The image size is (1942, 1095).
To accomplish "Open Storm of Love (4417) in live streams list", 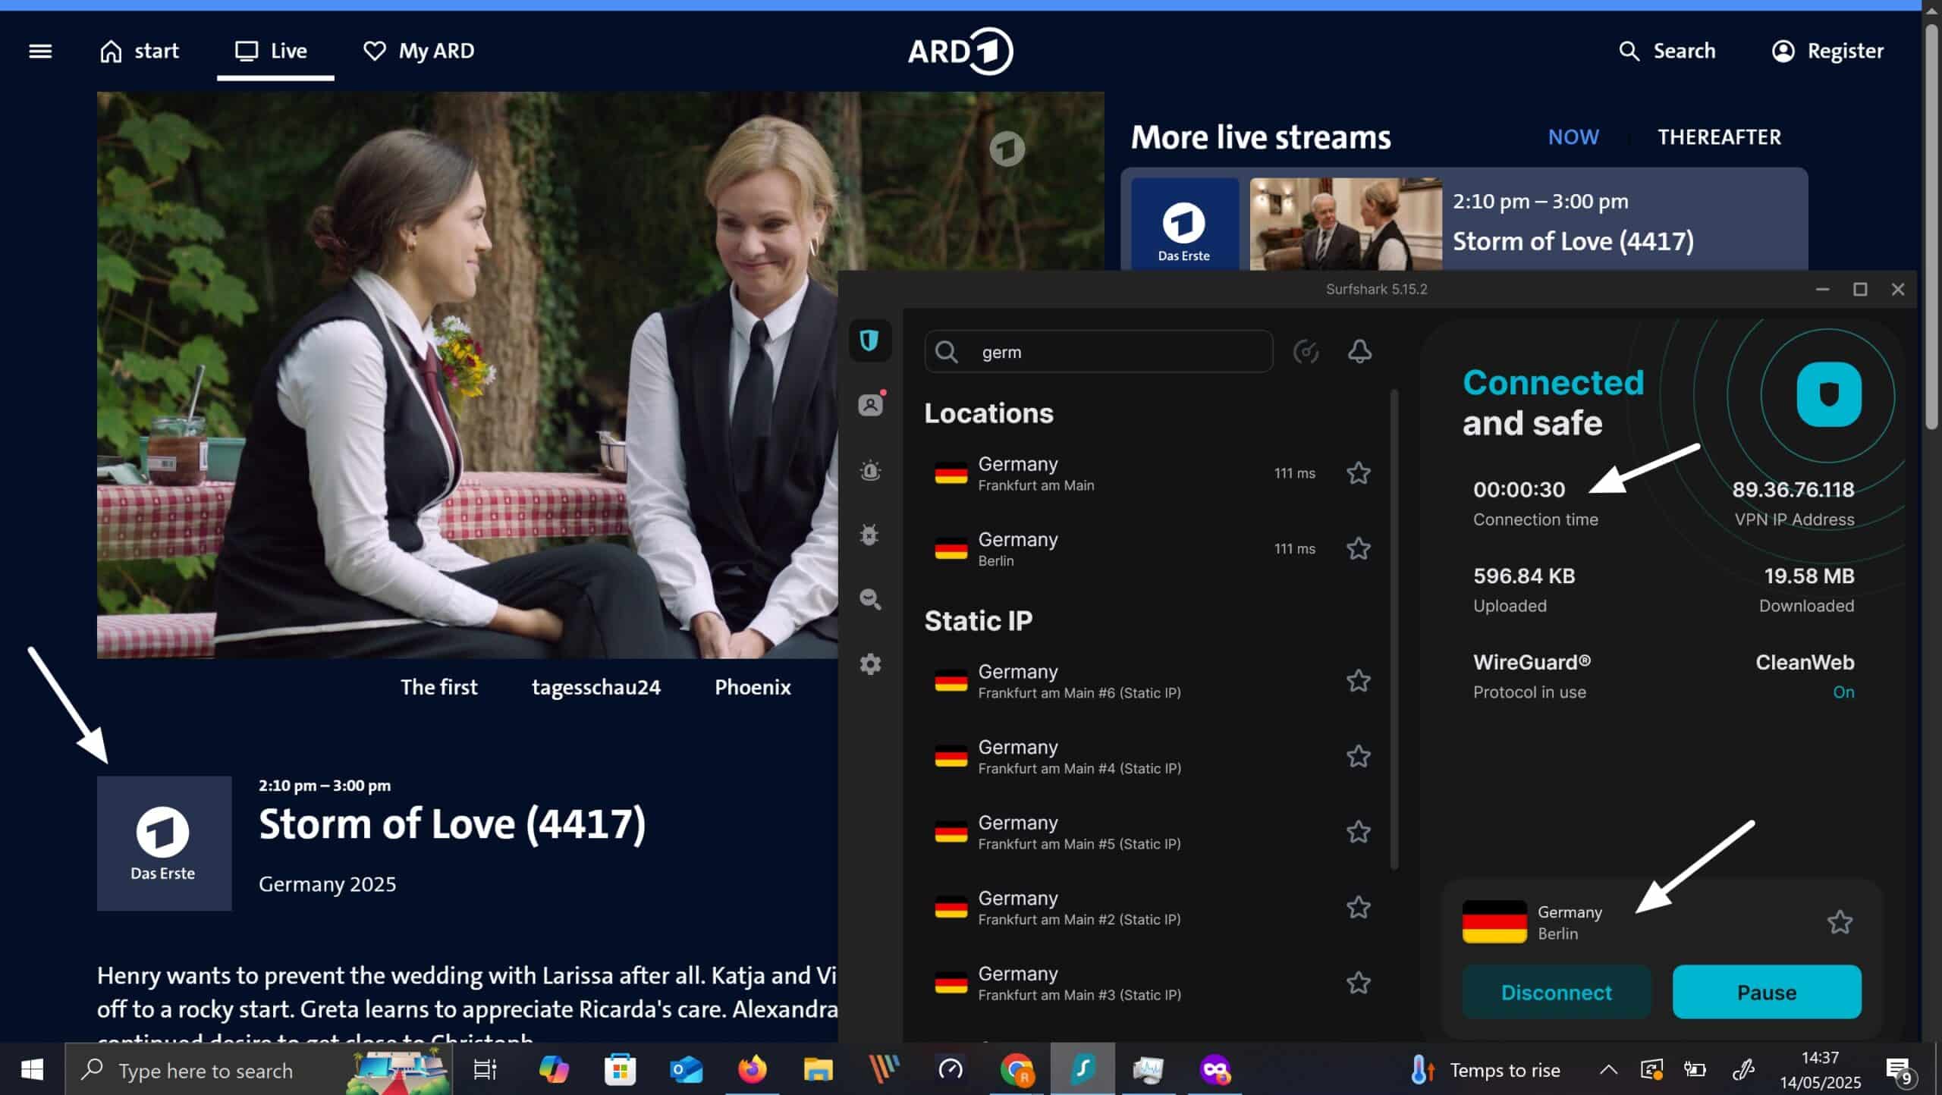I will click(1573, 241).
